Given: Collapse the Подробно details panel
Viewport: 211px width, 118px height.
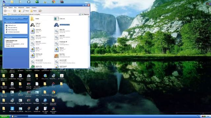Looking at the screenshot, I should pos(26,37).
